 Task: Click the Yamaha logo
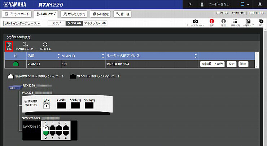click(x=15, y=4)
